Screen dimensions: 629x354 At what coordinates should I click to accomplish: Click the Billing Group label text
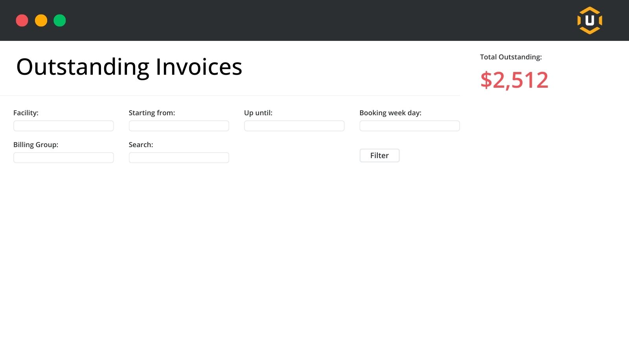pyautogui.click(x=36, y=145)
